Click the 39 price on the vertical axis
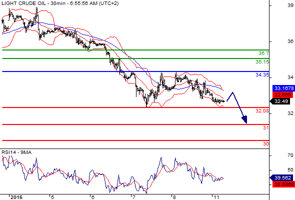The height and width of the screenshot is (200, 295). coord(290,5)
